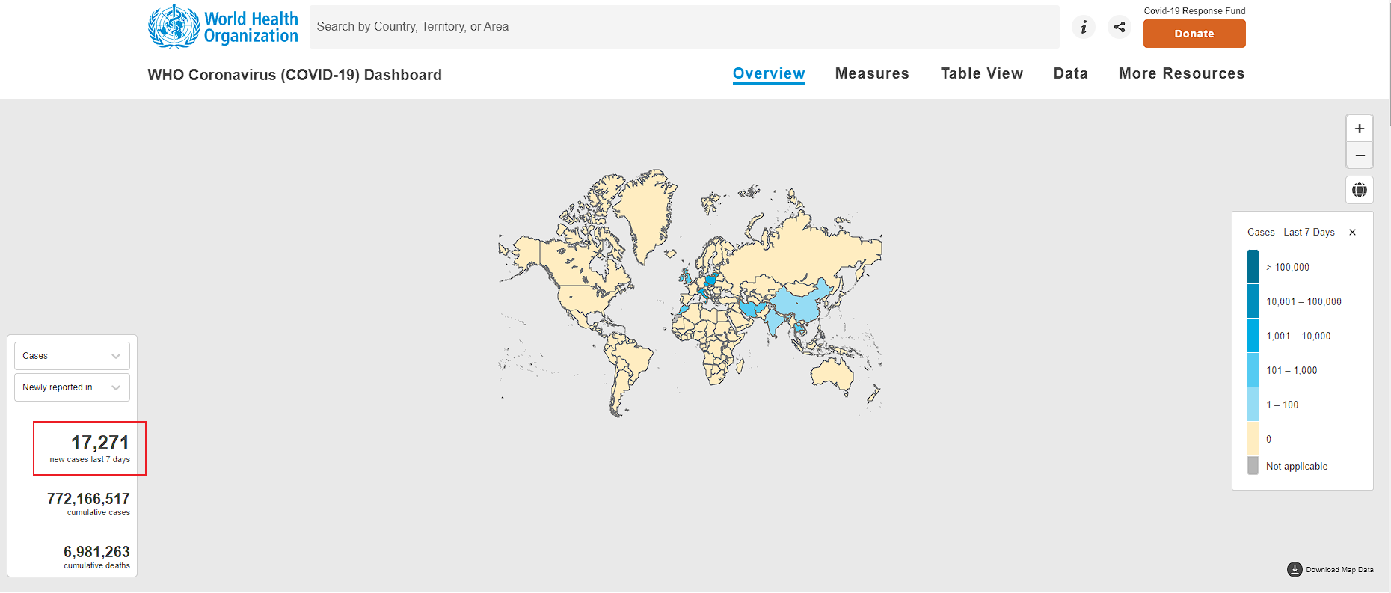Select the 10,001 – 100,000 legend color
The height and width of the screenshot is (593, 1391).
point(1253,301)
